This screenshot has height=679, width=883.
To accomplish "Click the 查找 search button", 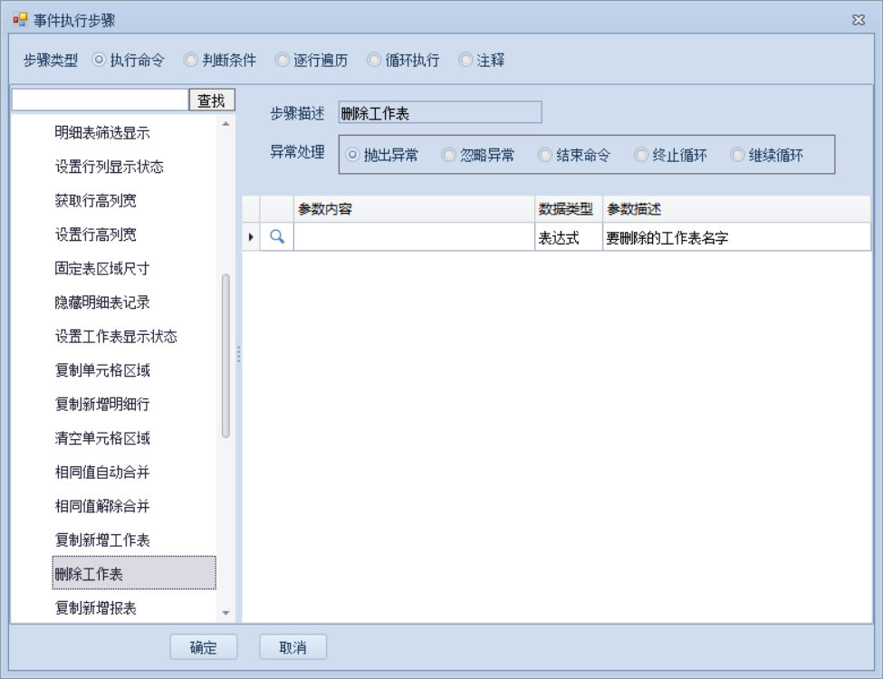I will tap(212, 100).
